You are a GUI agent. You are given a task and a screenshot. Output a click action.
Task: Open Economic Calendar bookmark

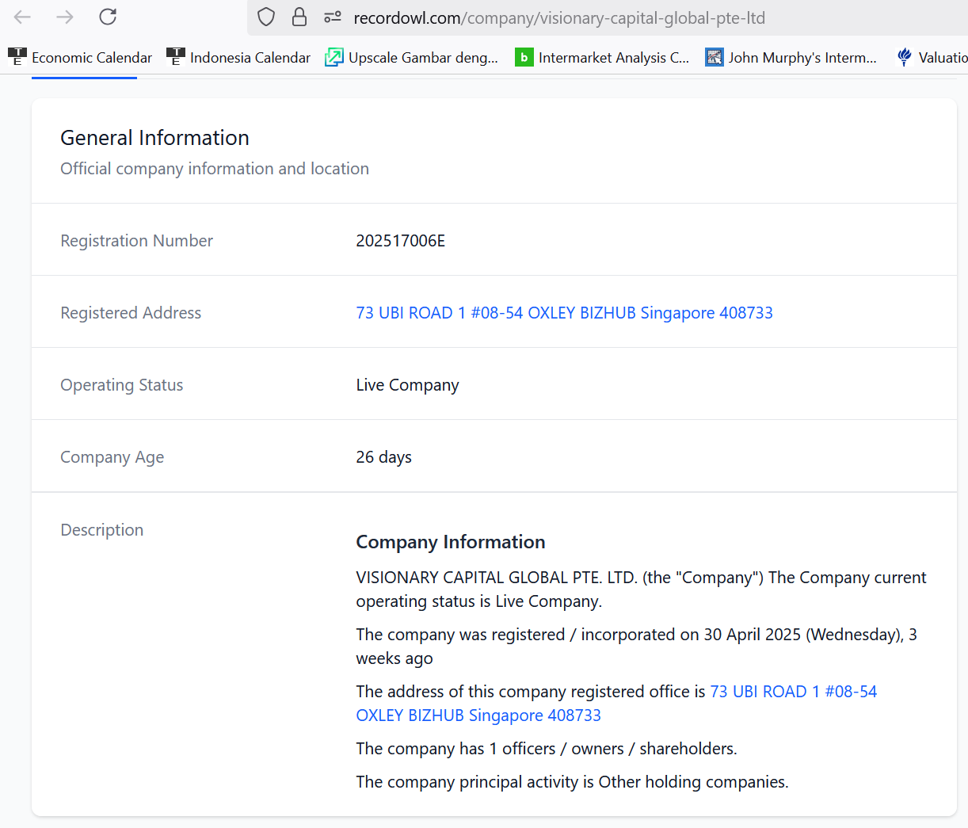pos(80,57)
